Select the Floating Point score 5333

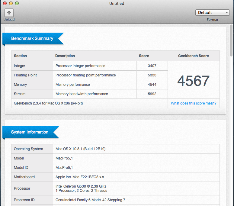(x=152, y=75)
